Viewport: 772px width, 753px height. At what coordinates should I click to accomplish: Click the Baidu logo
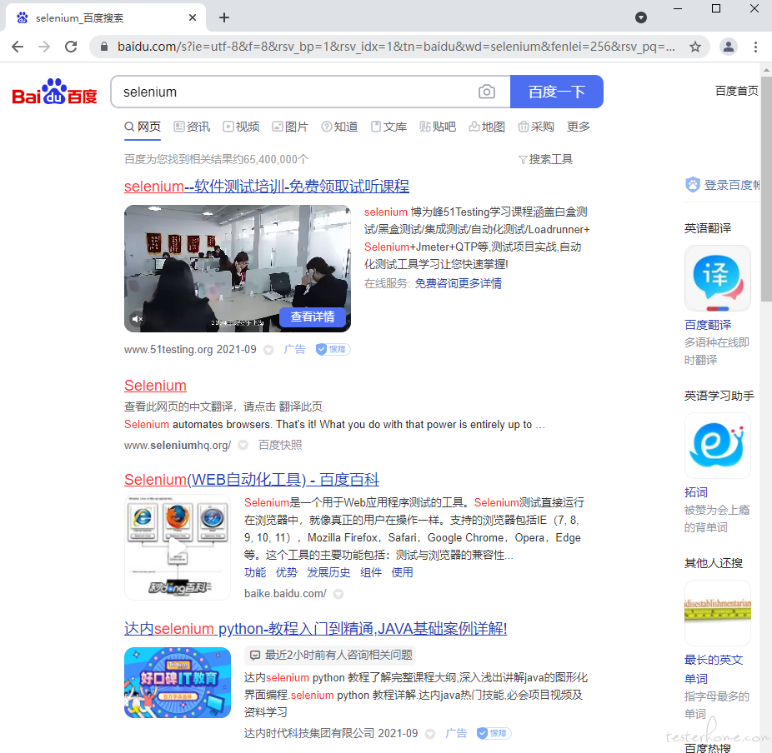click(55, 92)
